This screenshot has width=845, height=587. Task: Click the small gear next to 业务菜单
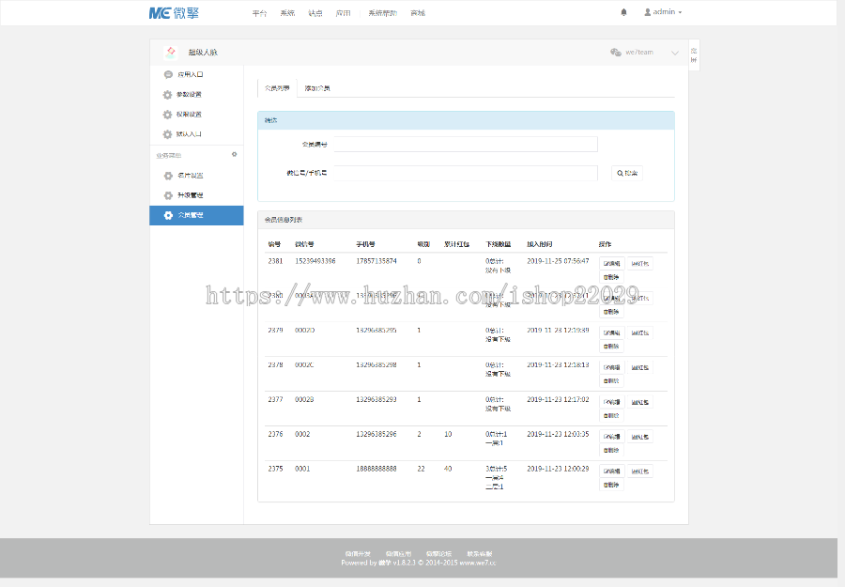[235, 154]
